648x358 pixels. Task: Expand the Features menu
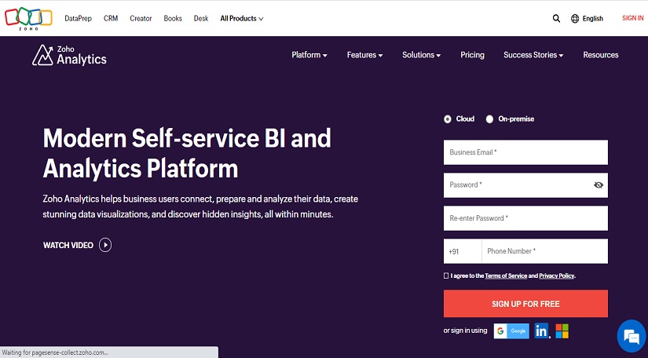click(x=364, y=55)
